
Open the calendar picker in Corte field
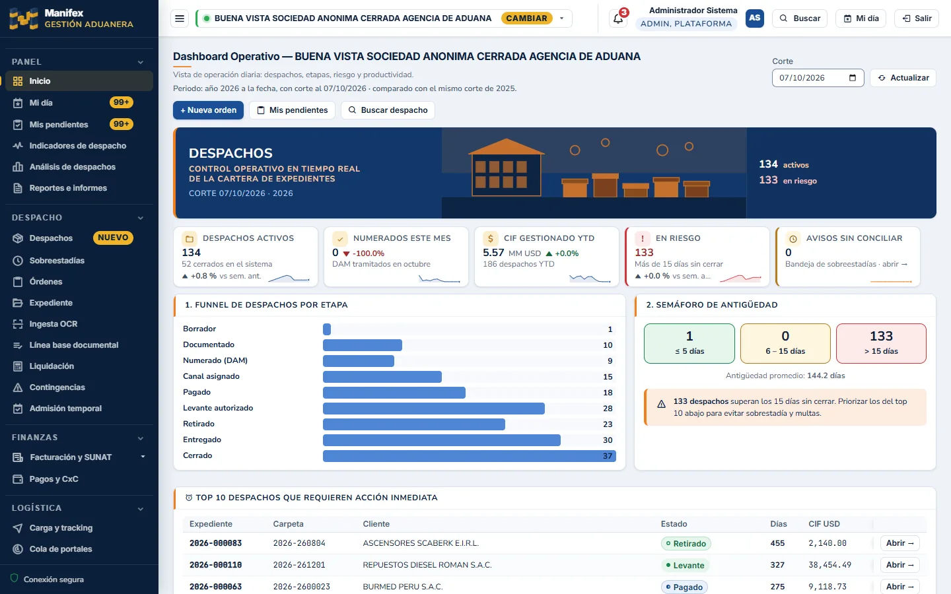click(x=852, y=78)
